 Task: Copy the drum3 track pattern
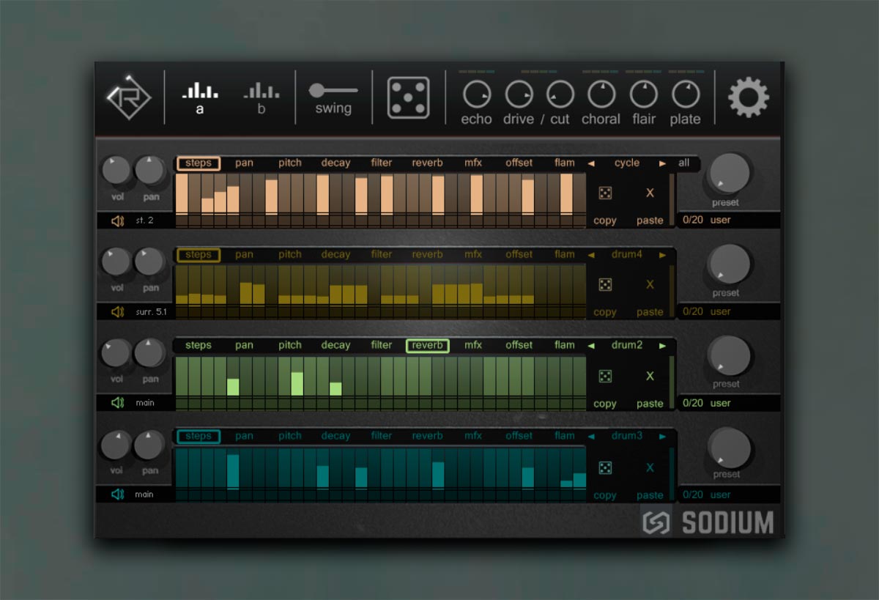coord(605,495)
